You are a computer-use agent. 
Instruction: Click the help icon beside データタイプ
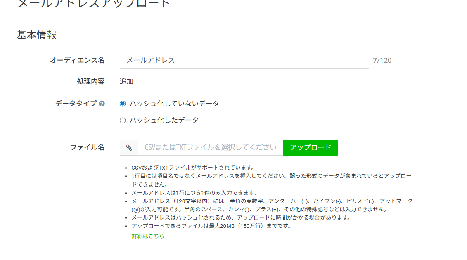click(102, 104)
